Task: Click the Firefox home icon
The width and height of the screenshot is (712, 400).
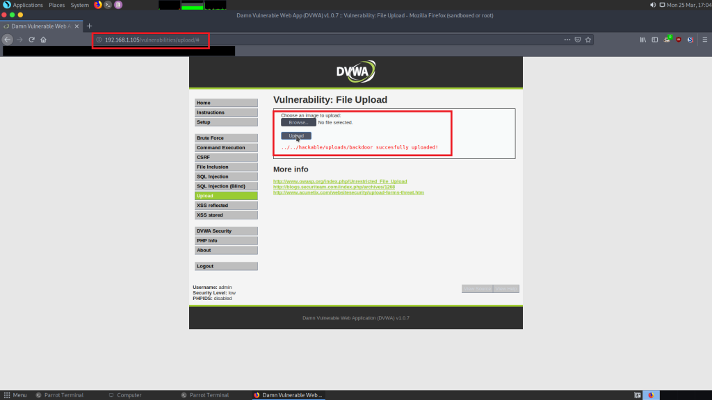Action: 43,40
